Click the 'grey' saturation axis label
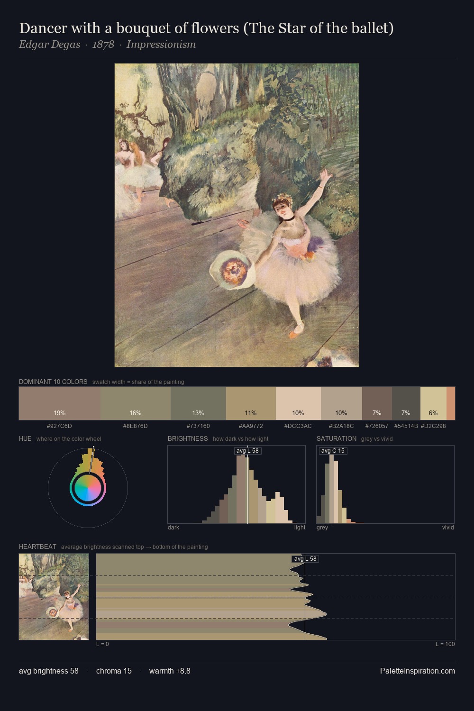Image resolution: width=474 pixels, height=711 pixels. tap(322, 528)
